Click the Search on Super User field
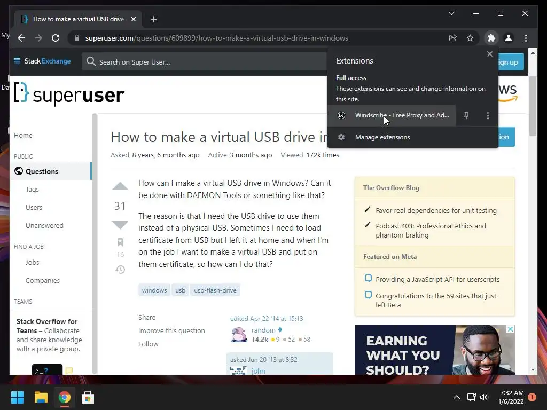Screen dimensions: 547x410 coord(205,62)
